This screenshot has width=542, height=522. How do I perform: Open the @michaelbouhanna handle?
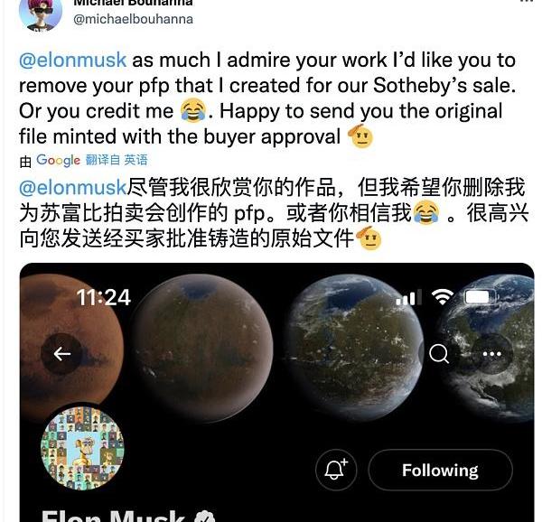pos(133,19)
